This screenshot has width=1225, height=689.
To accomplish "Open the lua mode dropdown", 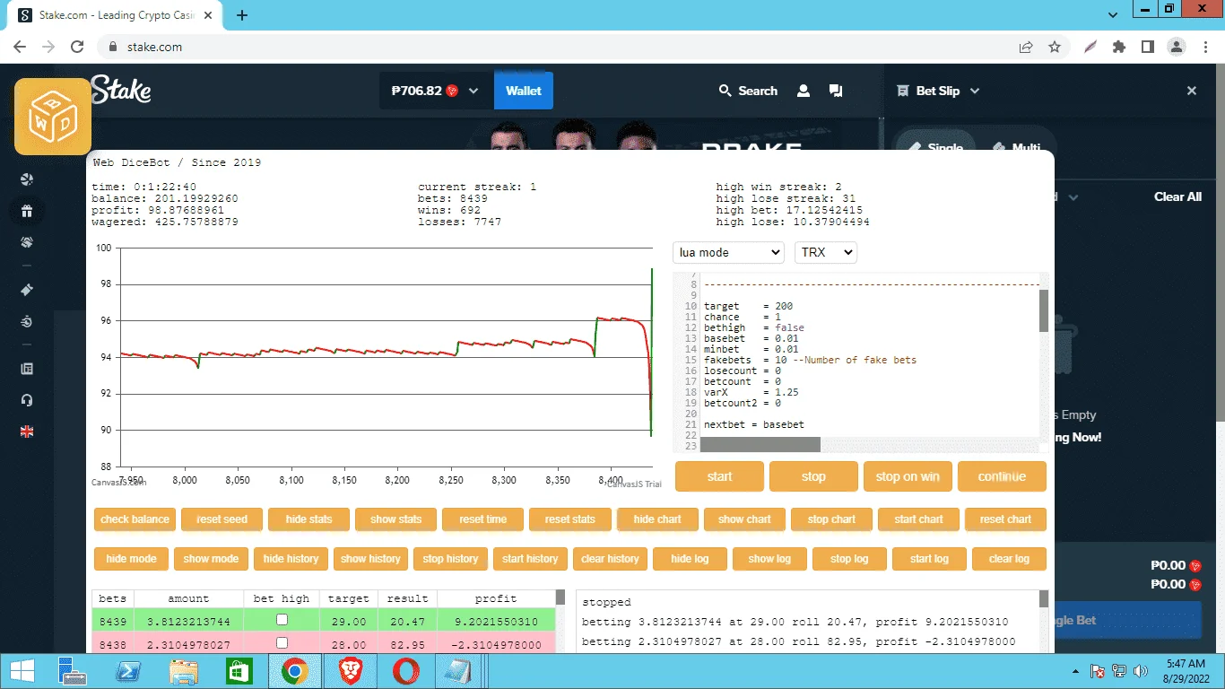I will (x=728, y=252).
